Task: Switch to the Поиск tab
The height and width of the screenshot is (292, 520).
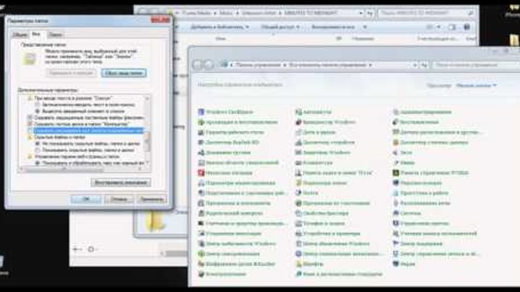Action: (56, 34)
